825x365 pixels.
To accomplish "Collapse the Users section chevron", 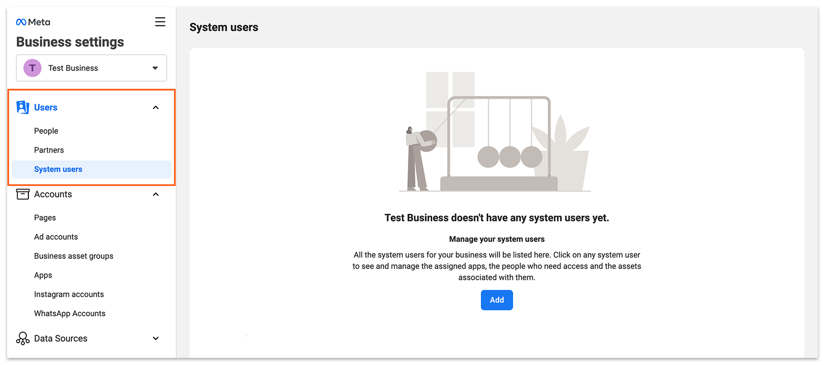I will click(156, 107).
